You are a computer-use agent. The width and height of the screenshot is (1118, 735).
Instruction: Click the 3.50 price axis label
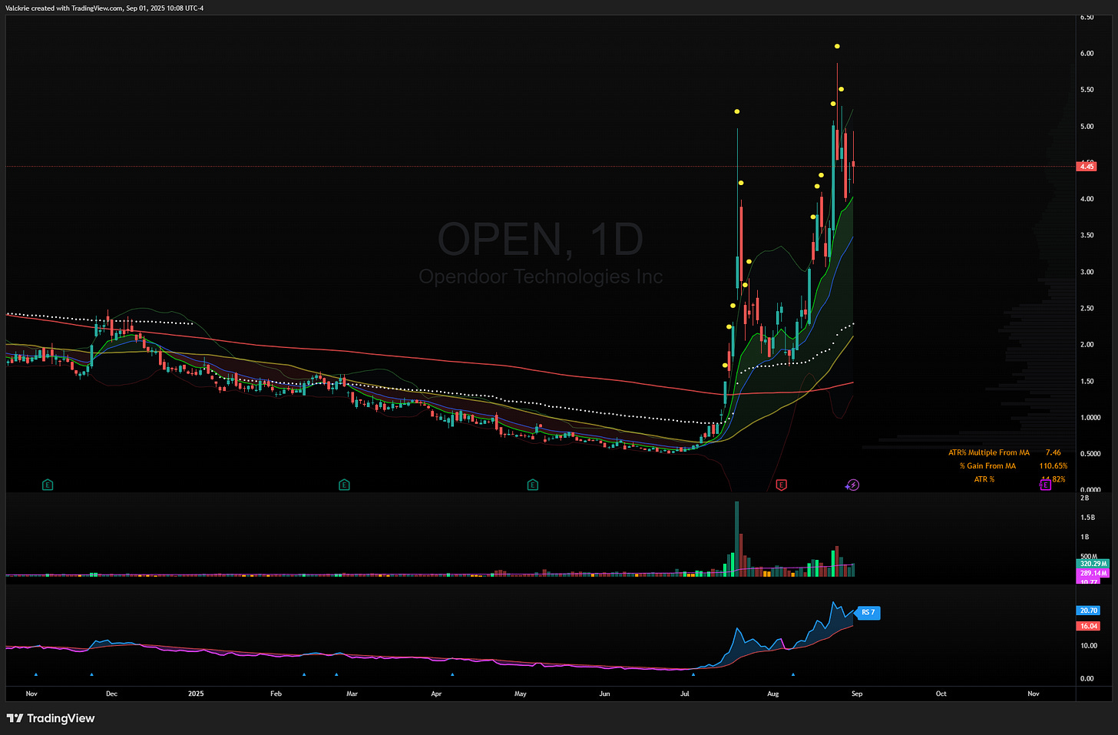tap(1087, 236)
